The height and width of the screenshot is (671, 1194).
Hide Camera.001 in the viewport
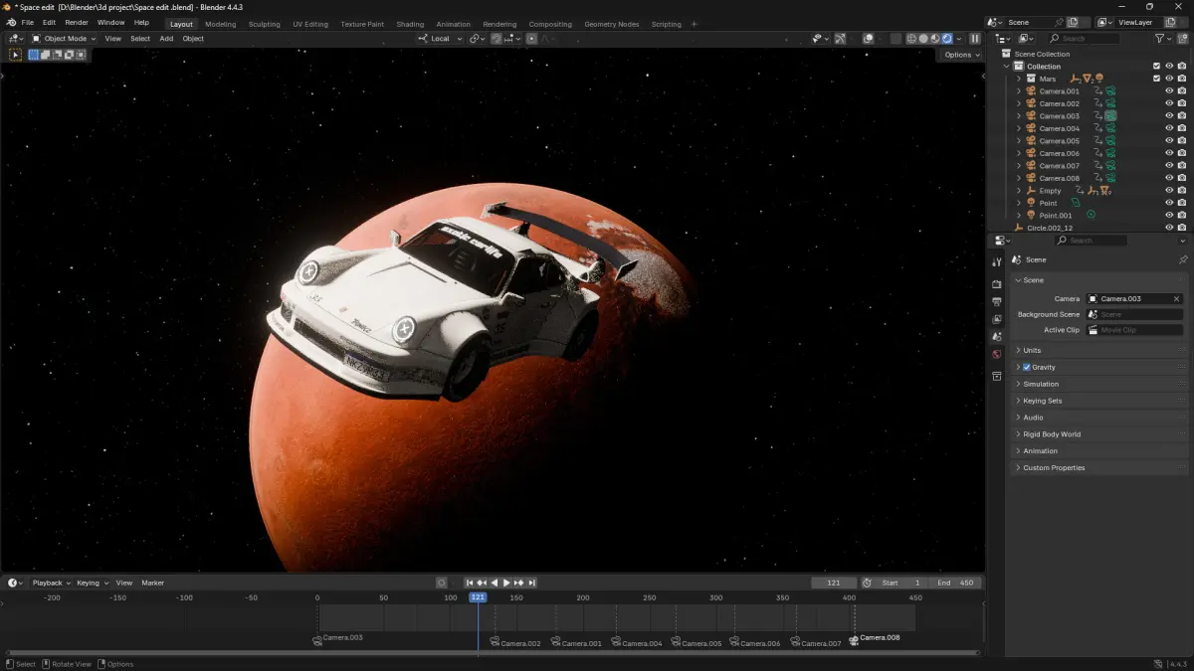(1169, 91)
